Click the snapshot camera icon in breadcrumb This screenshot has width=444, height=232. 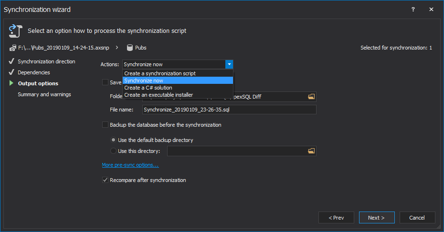pos(12,48)
